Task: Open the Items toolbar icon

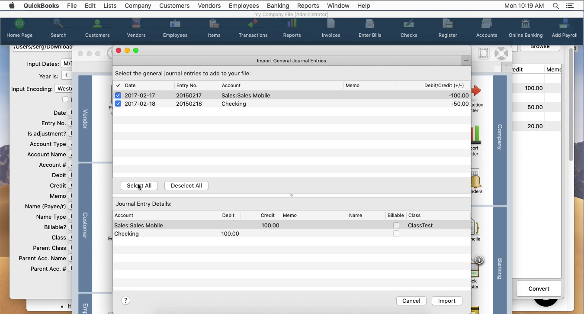Action: click(214, 29)
